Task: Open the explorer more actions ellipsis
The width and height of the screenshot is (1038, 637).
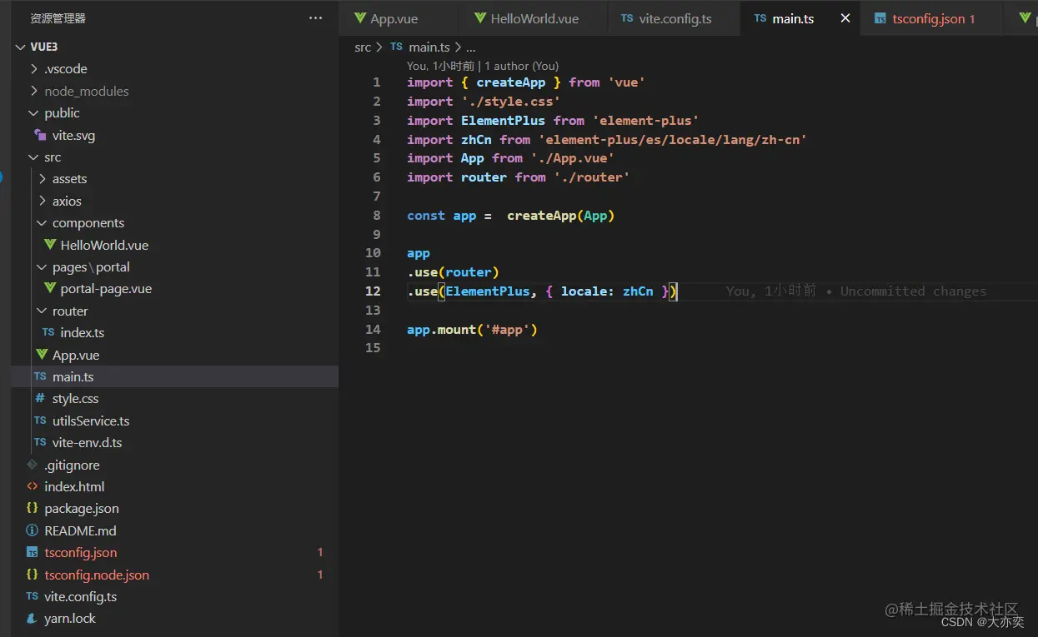Action: (x=315, y=17)
